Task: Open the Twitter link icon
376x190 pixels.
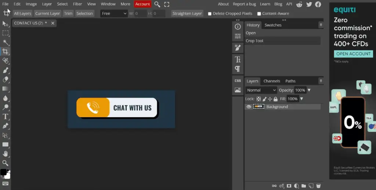Action: [x=309, y=4]
